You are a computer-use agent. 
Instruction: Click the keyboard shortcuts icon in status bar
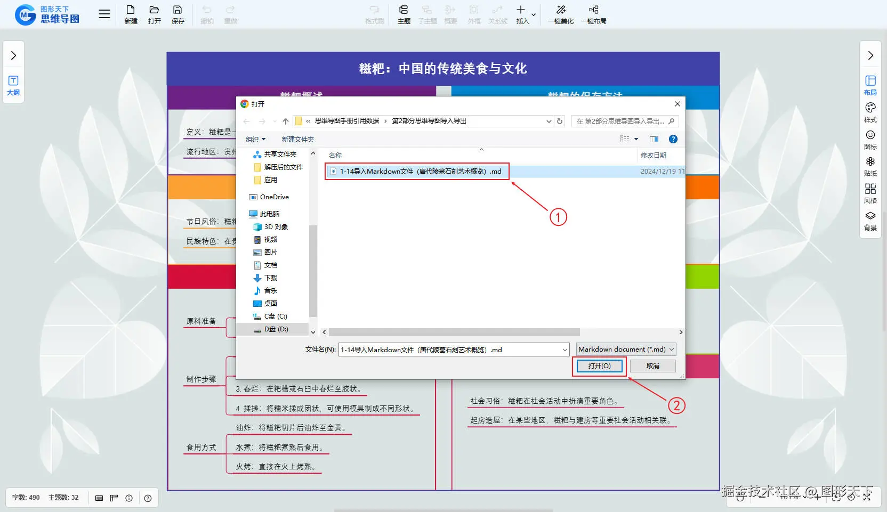click(x=99, y=498)
